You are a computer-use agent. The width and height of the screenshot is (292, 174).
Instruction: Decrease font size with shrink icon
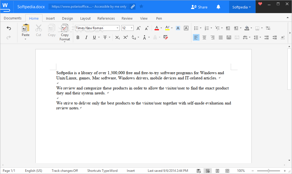click(147, 28)
